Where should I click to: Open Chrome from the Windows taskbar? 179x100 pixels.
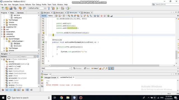[x=62, y=98]
